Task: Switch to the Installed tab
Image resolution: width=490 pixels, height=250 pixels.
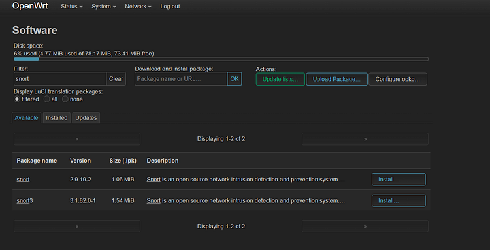Action: [57, 118]
